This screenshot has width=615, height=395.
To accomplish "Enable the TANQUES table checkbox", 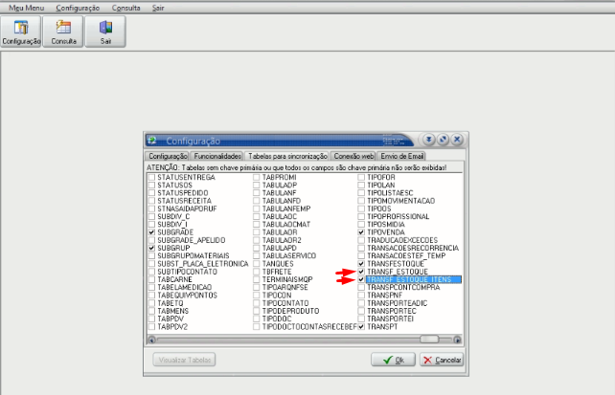I will 256,263.
